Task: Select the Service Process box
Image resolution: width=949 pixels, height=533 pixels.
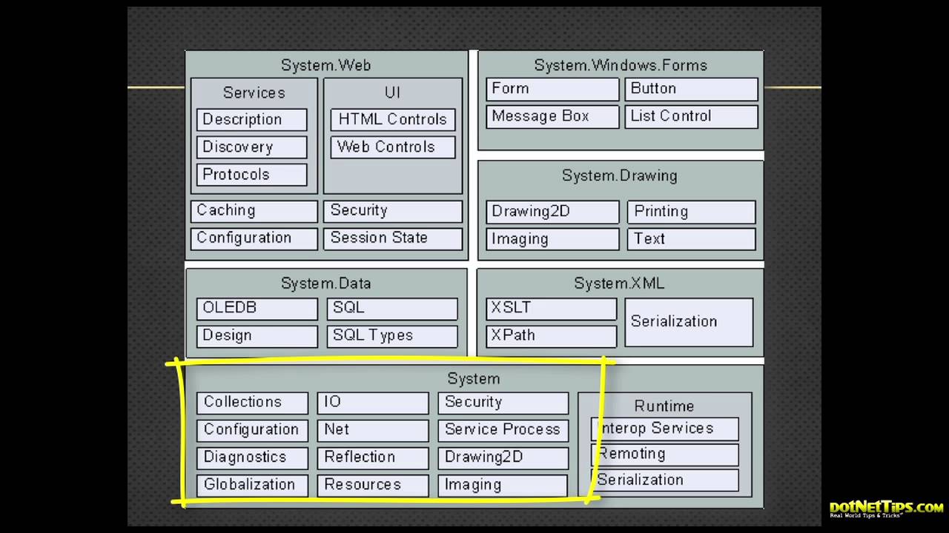Action: [x=503, y=430]
